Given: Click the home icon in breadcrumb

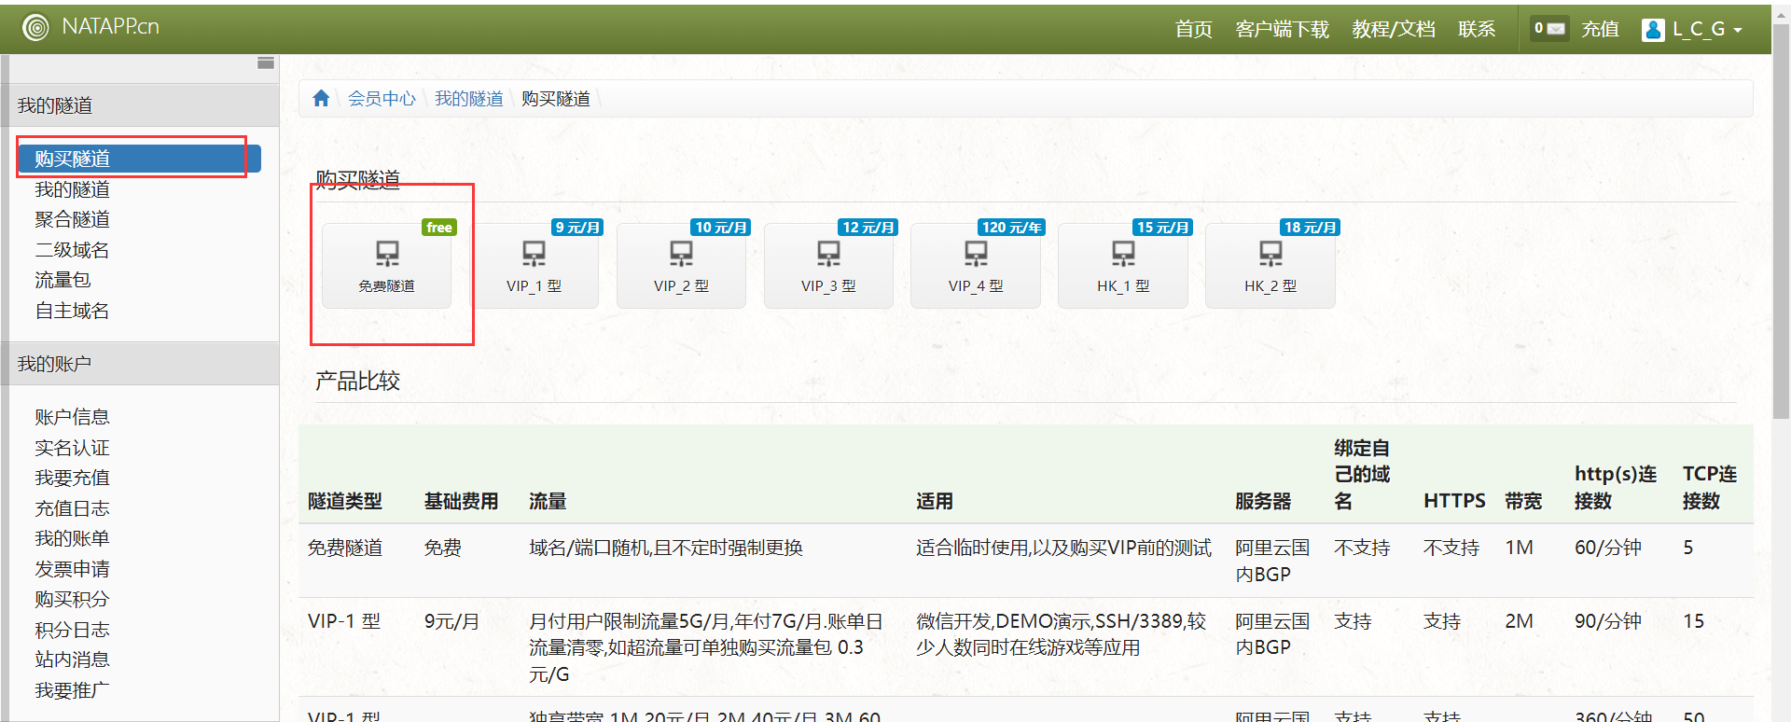Looking at the screenshot, I should click(321, 99).
